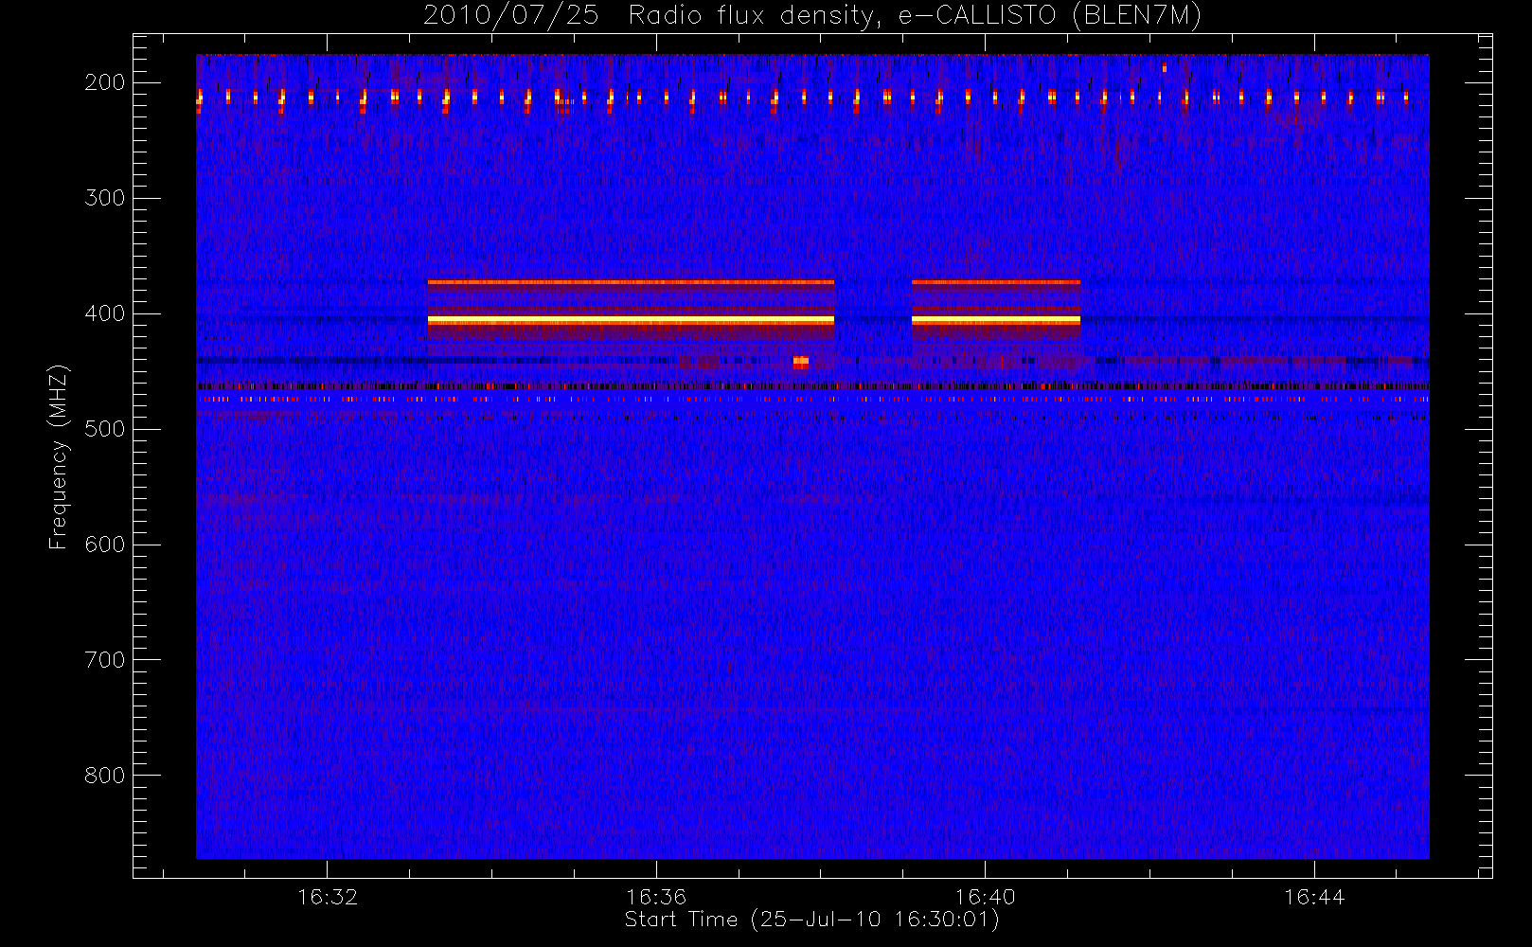Click the 800 frequency tick label

104,776
